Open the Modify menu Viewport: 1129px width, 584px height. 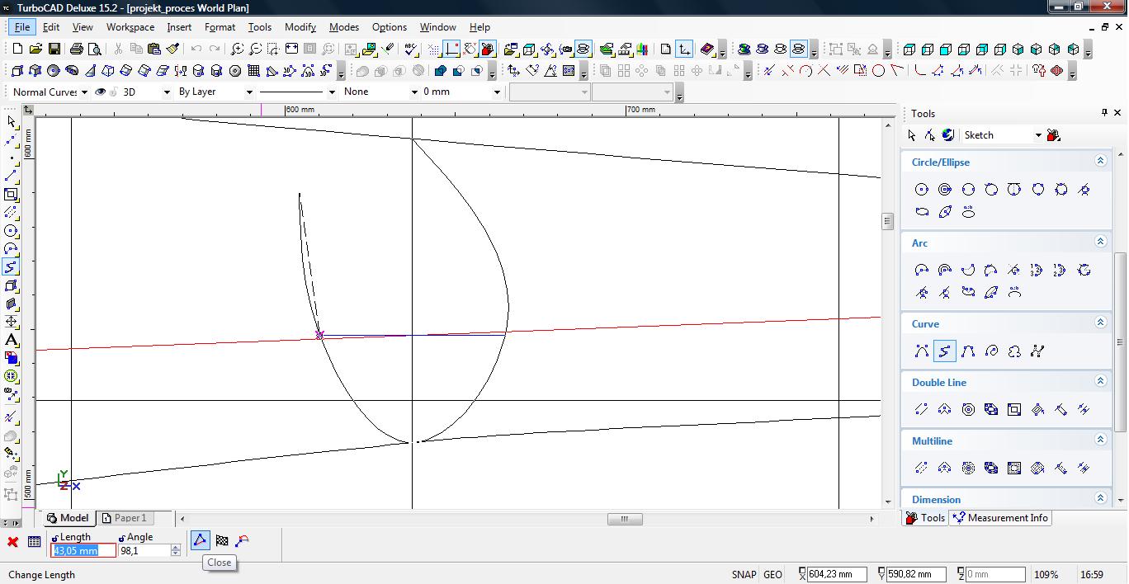click(x=300, y=27)
